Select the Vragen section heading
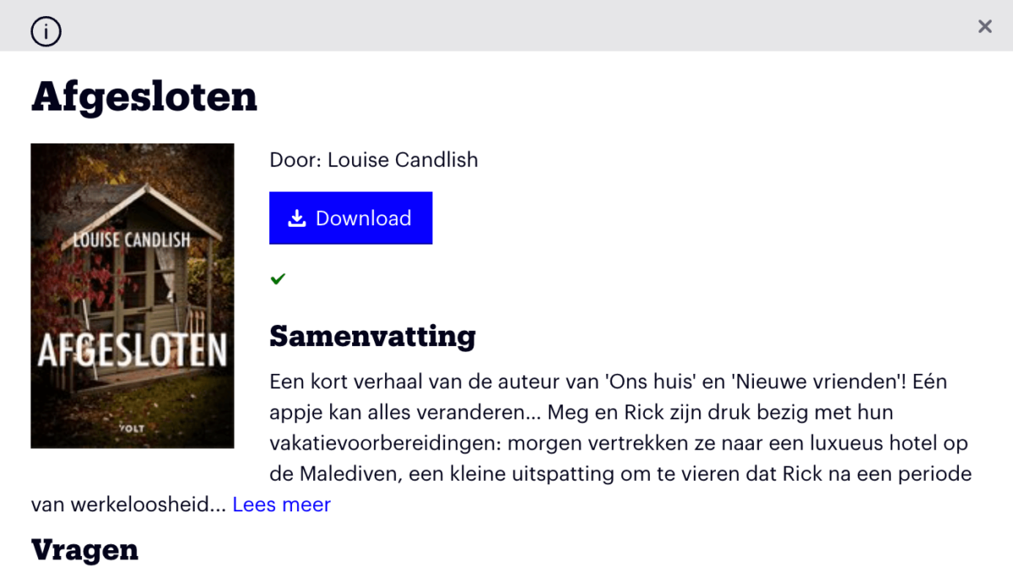 click(x=84, y=550)
